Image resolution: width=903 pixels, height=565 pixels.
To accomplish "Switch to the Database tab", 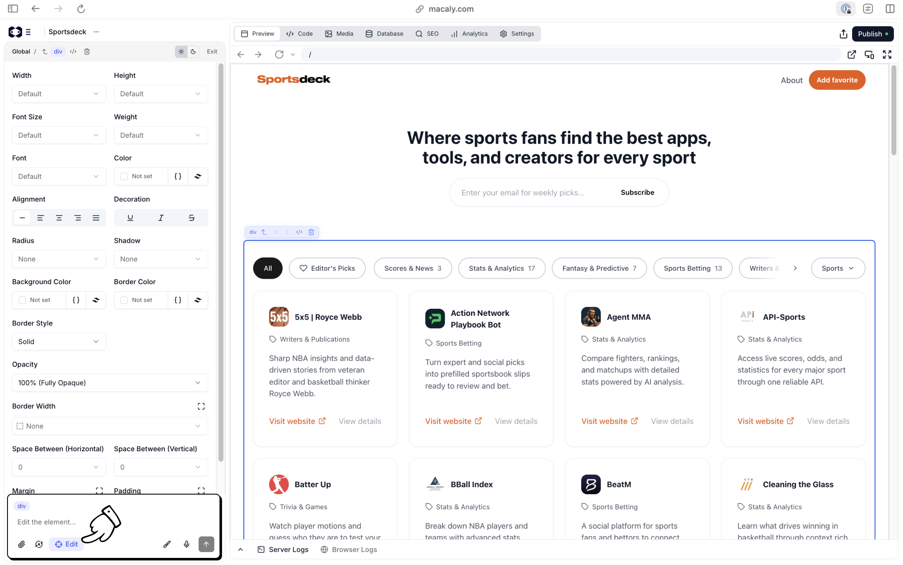I will pos(384,34).
